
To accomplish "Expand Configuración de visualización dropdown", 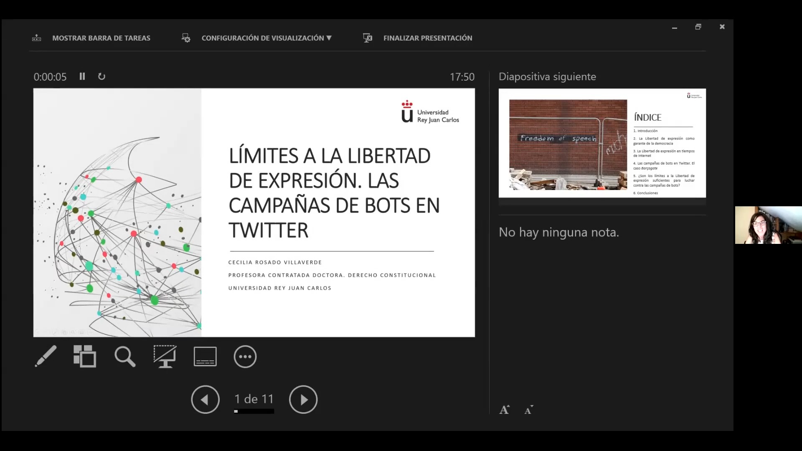I will point(266,38).
